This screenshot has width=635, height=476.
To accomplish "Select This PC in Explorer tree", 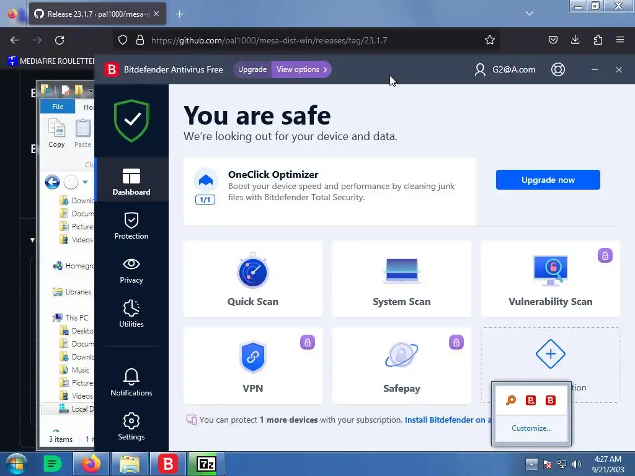I will (x=71, y=318).
